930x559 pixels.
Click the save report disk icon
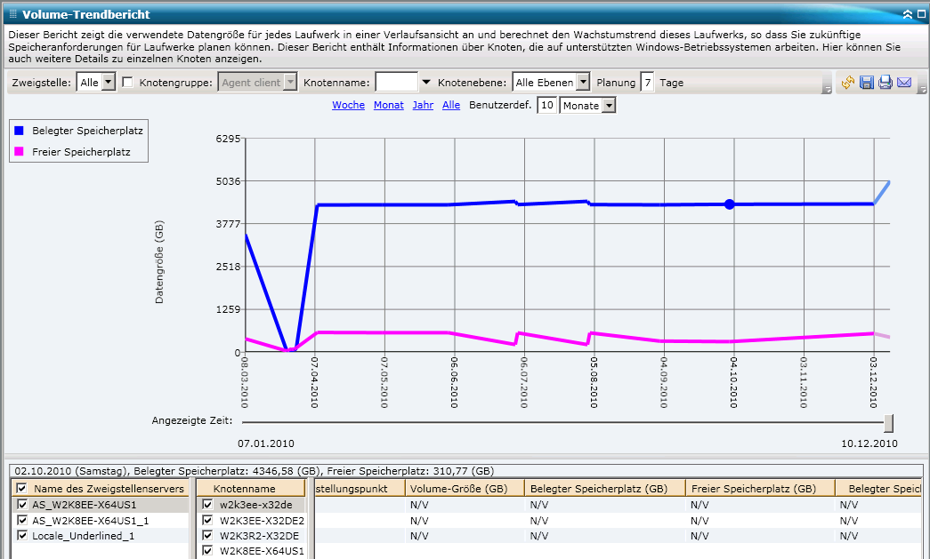point(866,83)
